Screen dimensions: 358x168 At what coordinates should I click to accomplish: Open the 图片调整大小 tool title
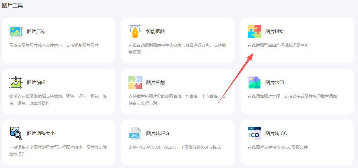41,134
